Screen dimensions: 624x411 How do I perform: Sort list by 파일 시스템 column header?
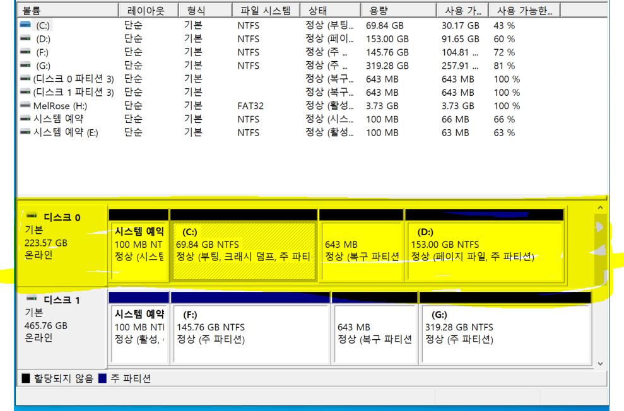tap(264, 11)
